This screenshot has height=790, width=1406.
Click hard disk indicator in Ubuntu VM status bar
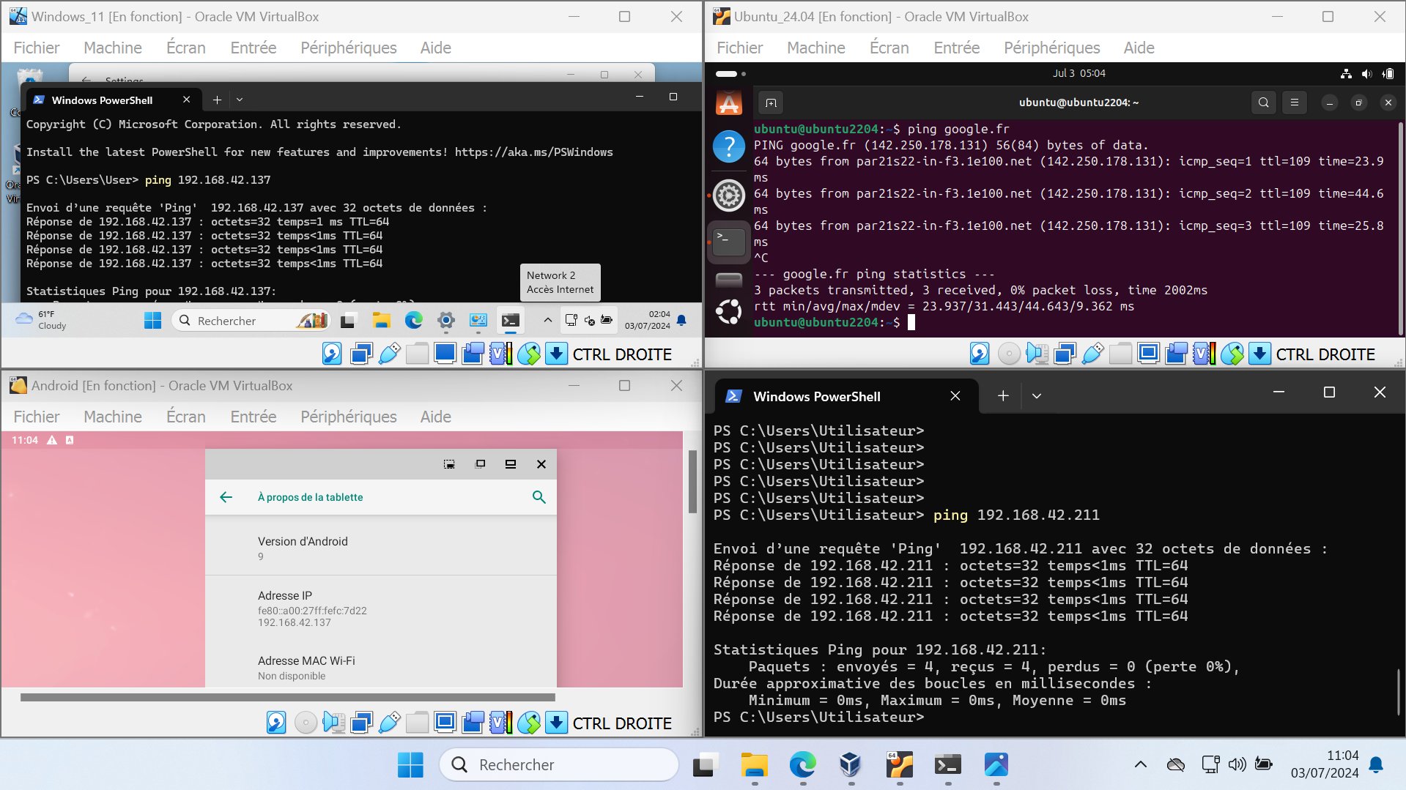(x=980, y=354)
